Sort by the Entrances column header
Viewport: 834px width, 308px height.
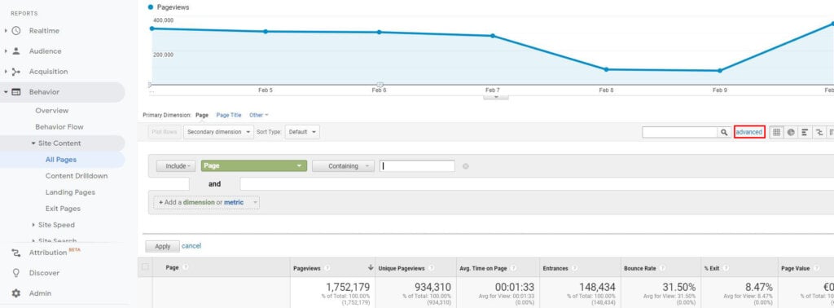(555, 269)
